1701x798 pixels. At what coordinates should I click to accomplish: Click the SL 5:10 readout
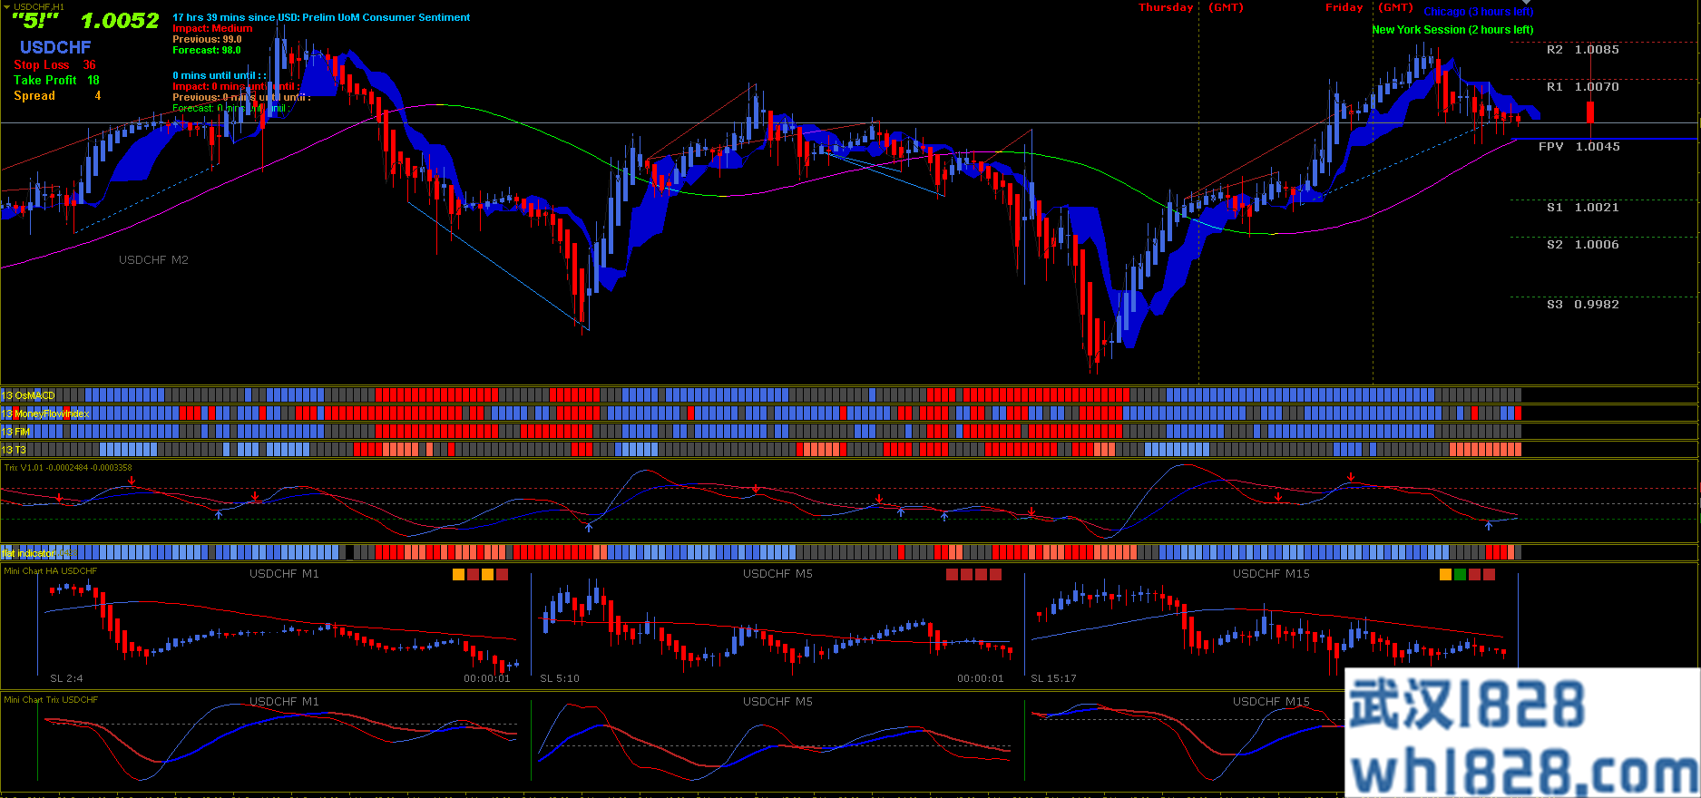pos(560,678)
